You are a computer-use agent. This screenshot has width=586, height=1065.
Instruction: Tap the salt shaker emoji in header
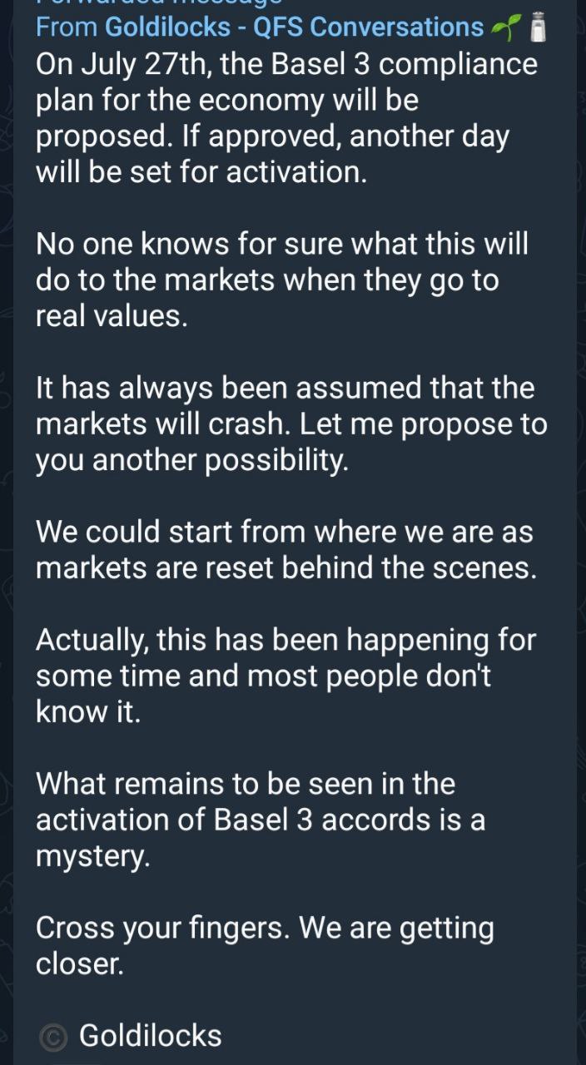538,28
